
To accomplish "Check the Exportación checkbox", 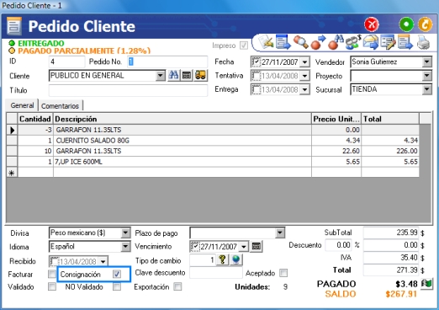I will pyautogui.click(x=177, y=286).
